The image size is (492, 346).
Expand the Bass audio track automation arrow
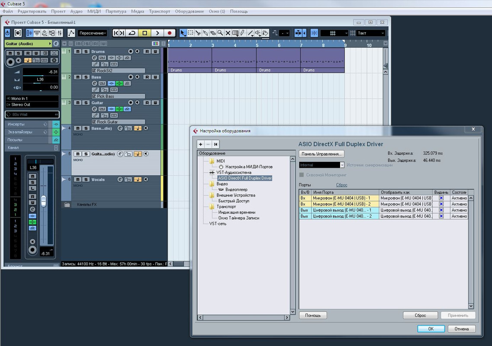[x=64, y=128]
